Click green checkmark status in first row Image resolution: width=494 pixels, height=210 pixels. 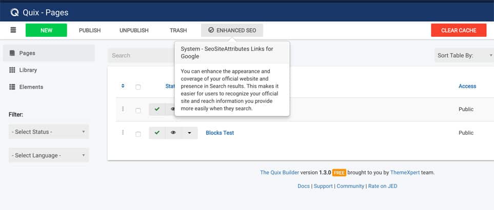(157, 109)
